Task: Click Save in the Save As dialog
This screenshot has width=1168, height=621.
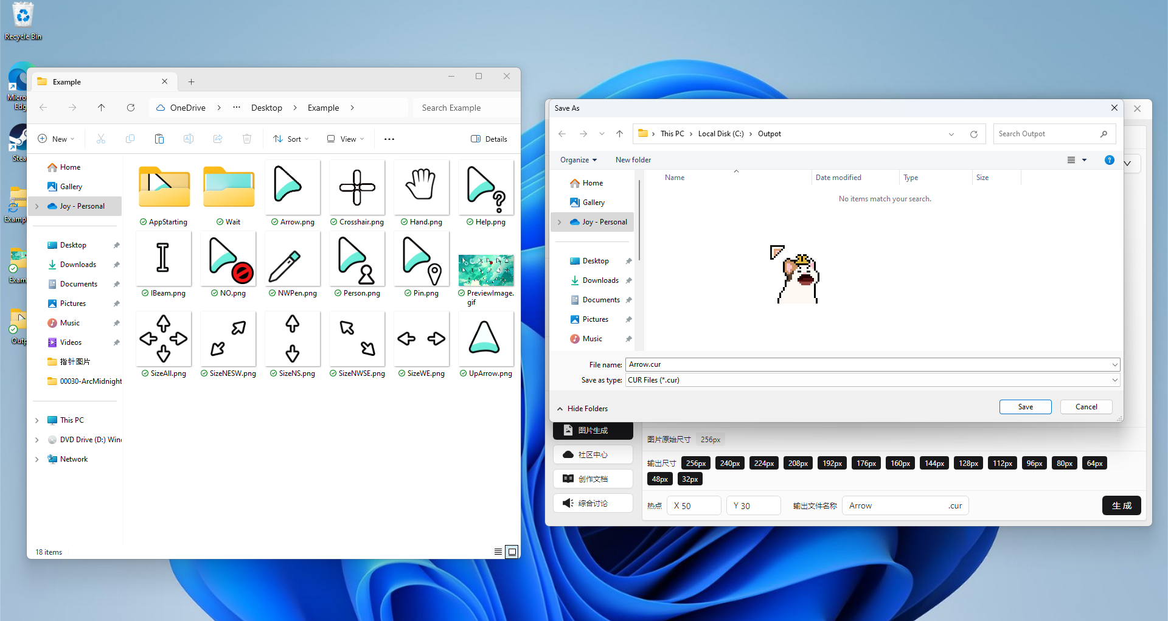Action: click(1025, 406)
